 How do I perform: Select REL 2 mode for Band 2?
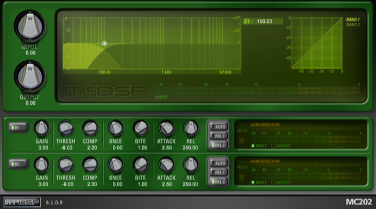pos(219,181)
